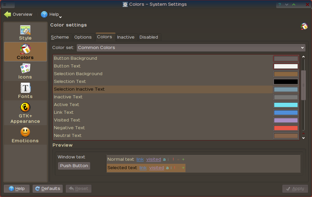
Task: Switch to the Options tab
Action: tap(83, 37)
